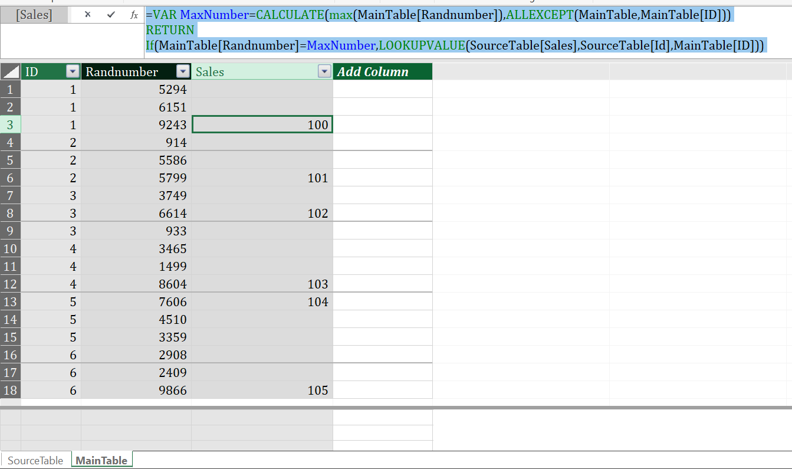Click the select-all corner triangle of the grid
The image size is (792, 469).
click(x=11, y=71)
